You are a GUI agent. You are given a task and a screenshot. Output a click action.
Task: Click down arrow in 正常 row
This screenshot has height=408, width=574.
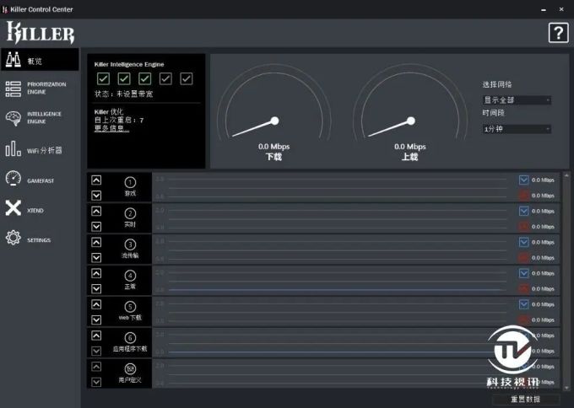tap(96, 288)
